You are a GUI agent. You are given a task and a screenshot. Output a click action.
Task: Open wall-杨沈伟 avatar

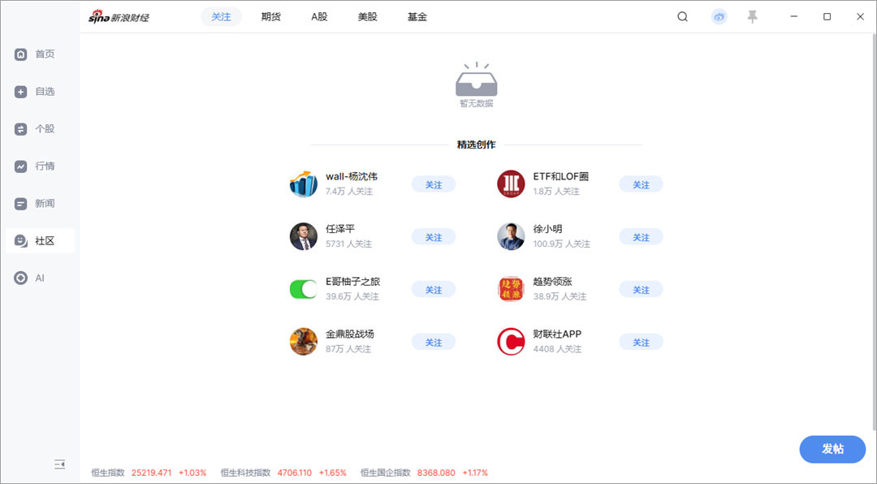(304, 184)
